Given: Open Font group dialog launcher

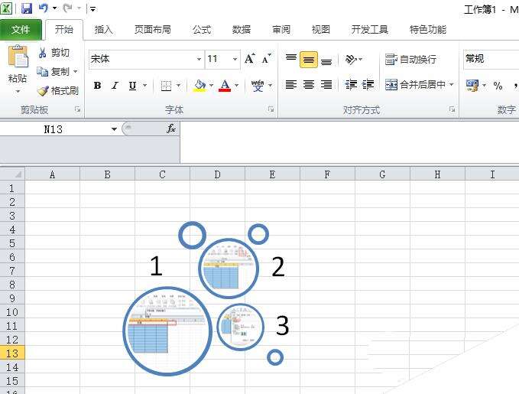Looking at the screenshot, I should [271, 109].
